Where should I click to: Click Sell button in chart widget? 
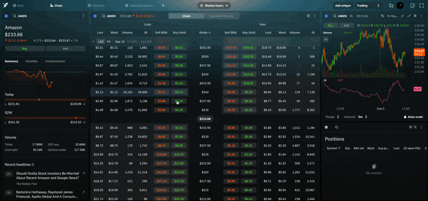click(346, 25)
